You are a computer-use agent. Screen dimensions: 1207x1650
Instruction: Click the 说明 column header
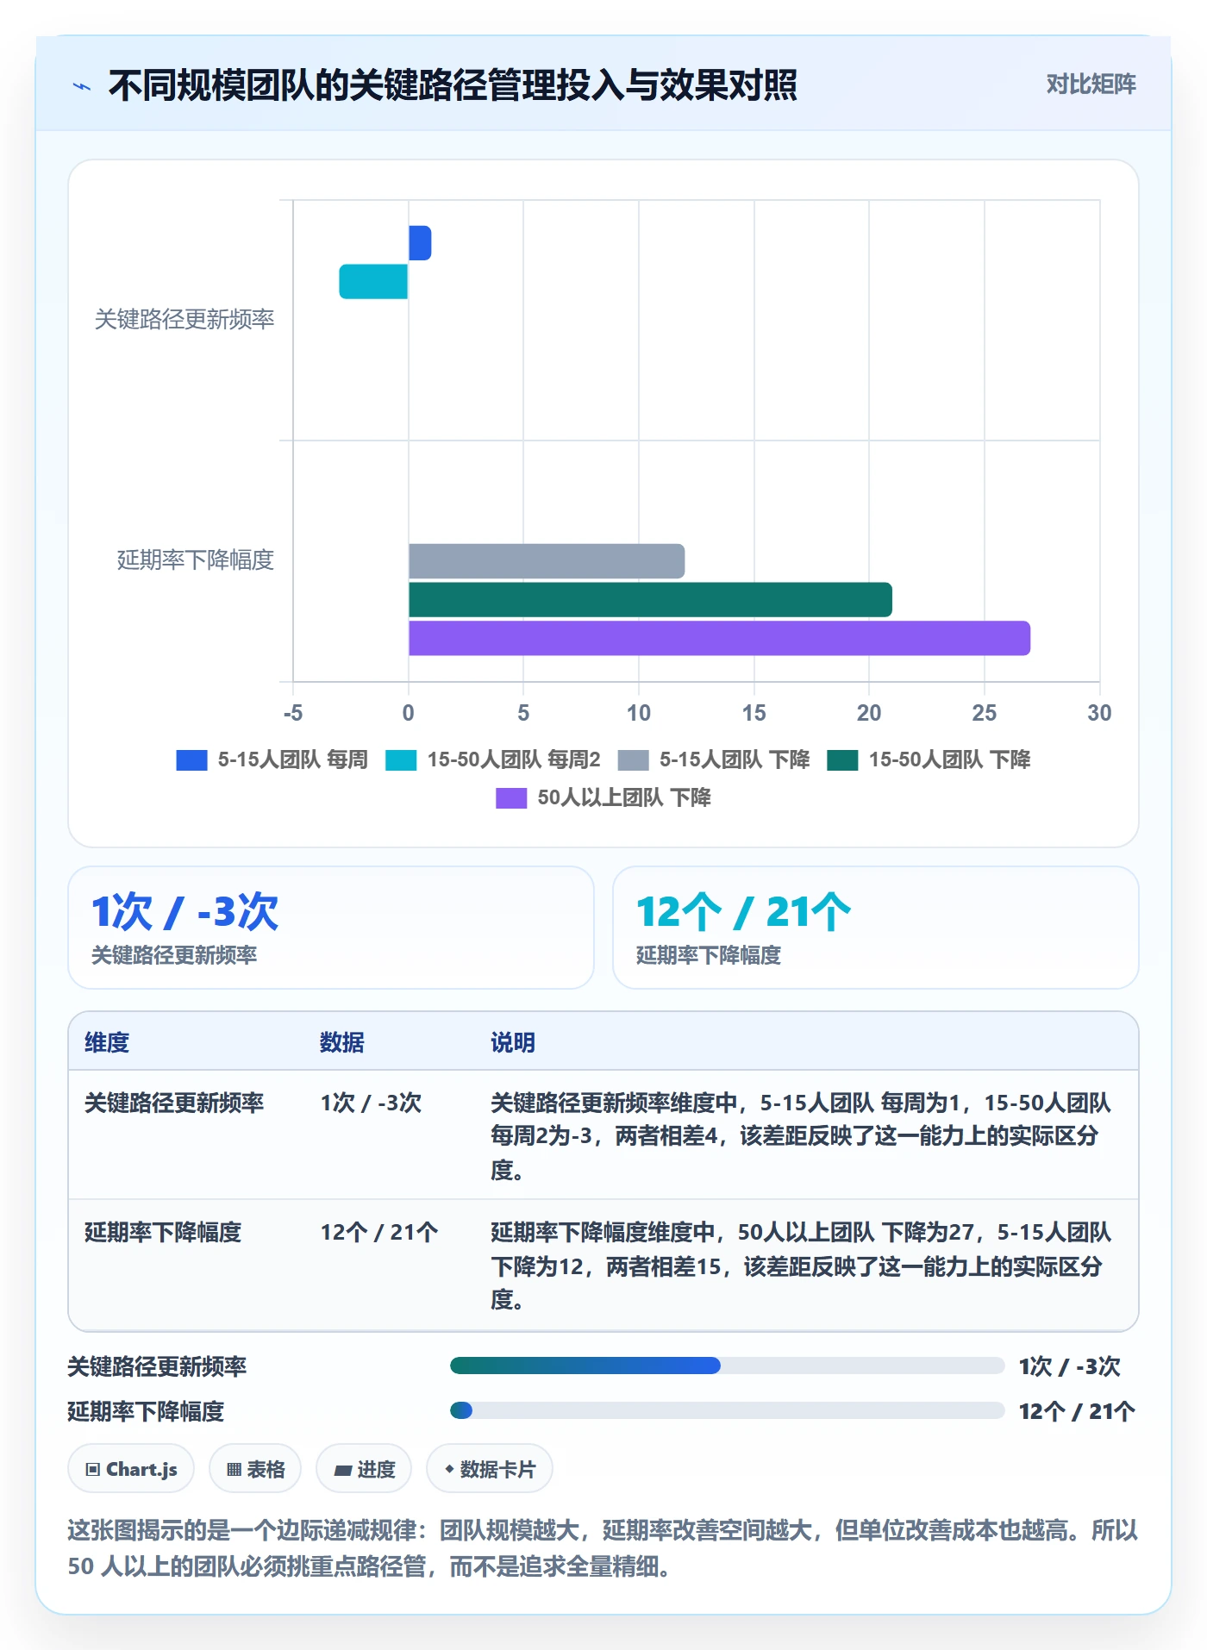513,1042
